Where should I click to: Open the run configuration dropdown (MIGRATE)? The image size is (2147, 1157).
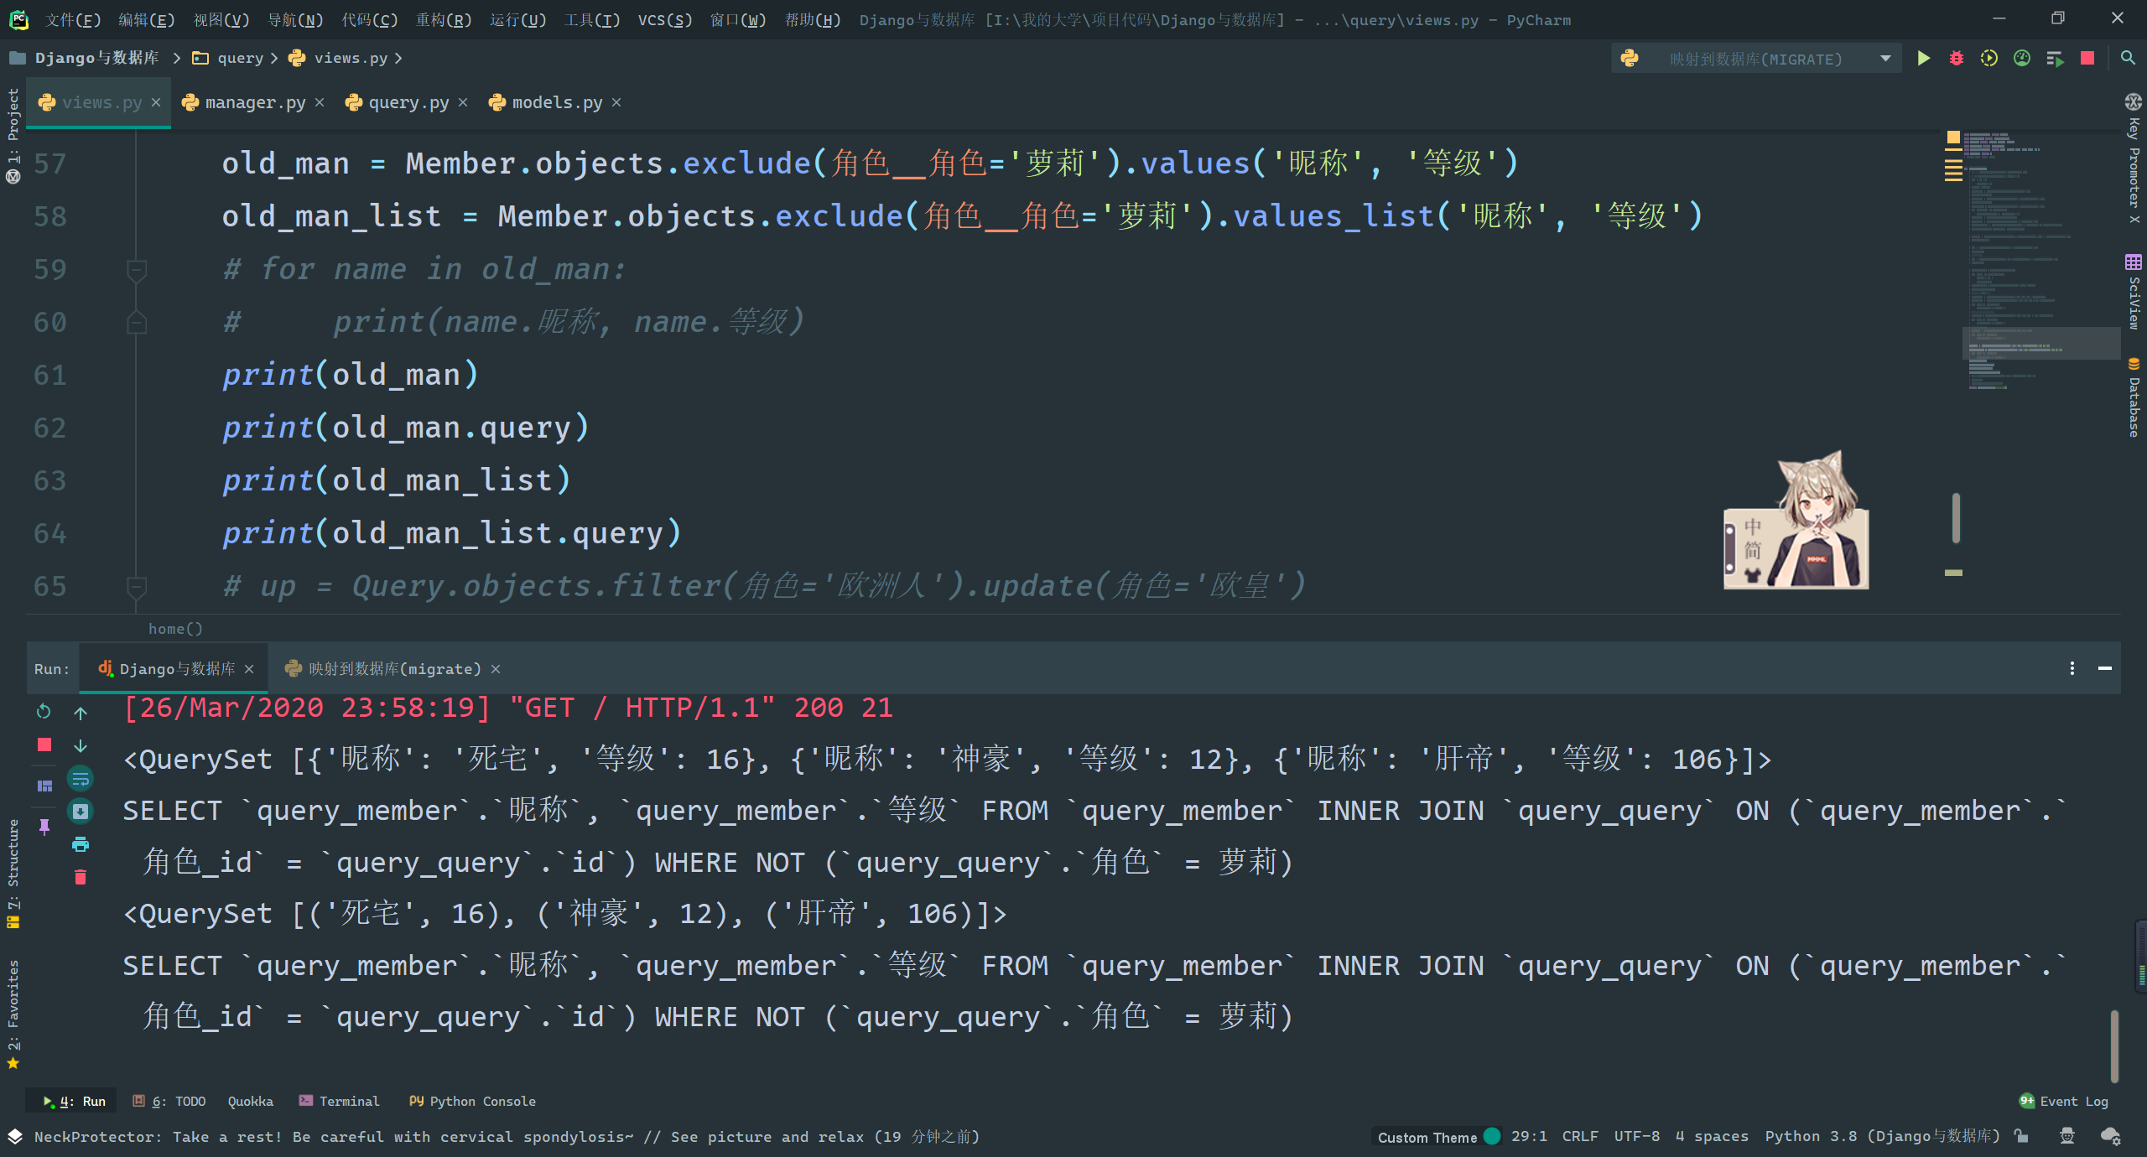click(1885, 59)
